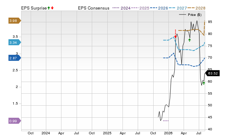Click the green surprise arrow near price 60
Image resolution: width=226 pixels, height=135 pixels.
pyautogui.click(x=204, y=83)
